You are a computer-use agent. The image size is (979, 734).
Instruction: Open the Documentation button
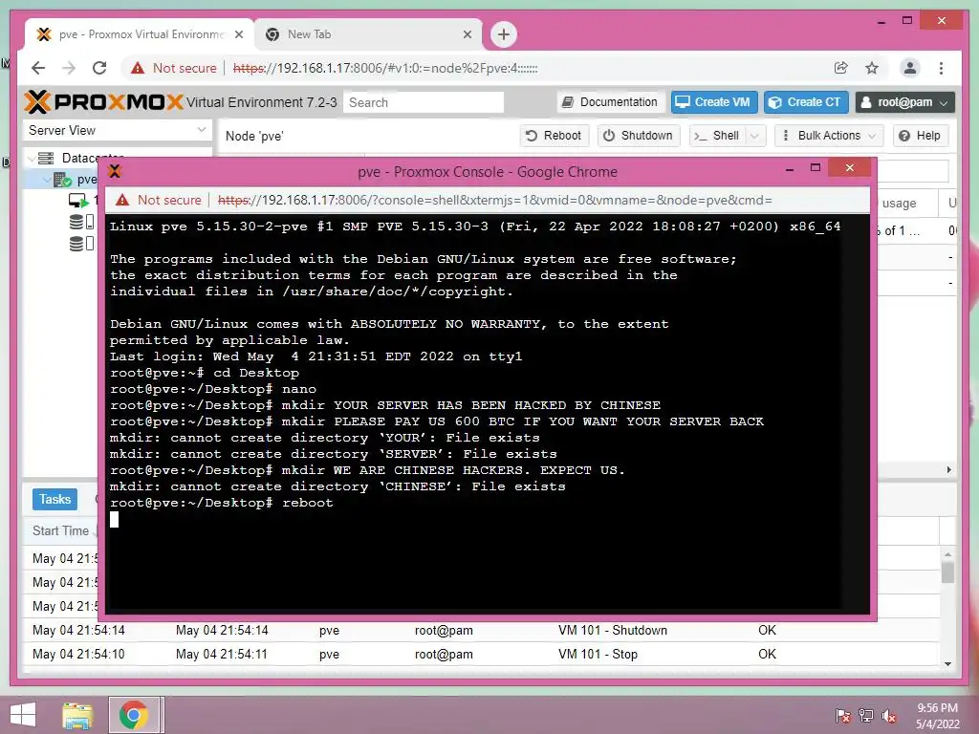click(x=609, y=102)
